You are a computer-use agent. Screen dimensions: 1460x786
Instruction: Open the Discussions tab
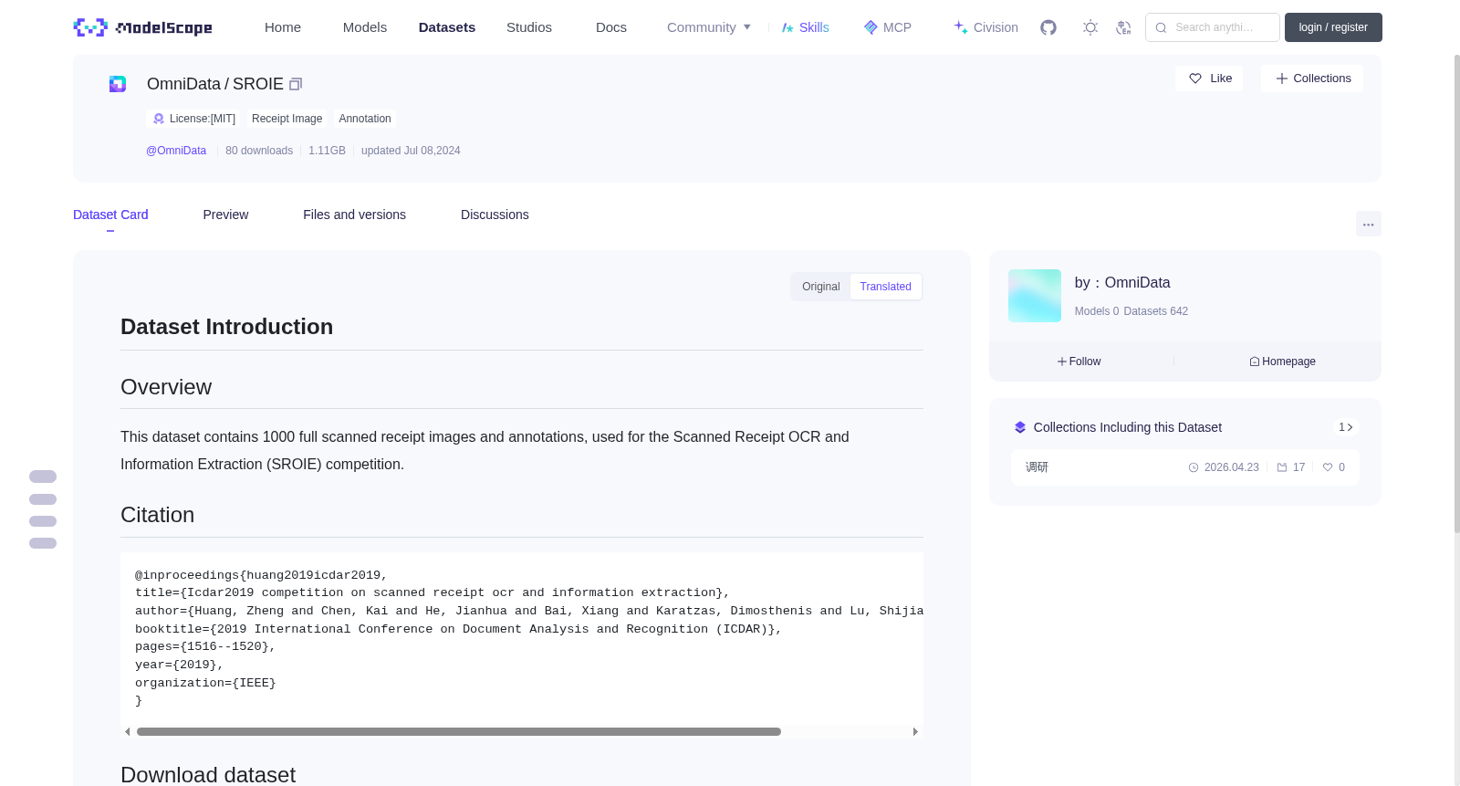tap(495, 215)
